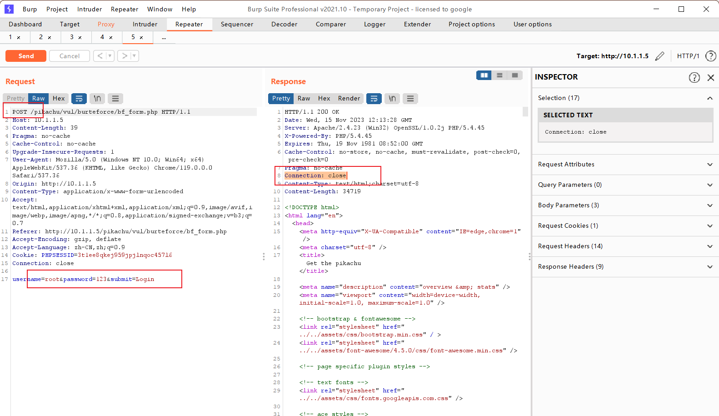Open the Logger tab

click(x=374, y=25)
